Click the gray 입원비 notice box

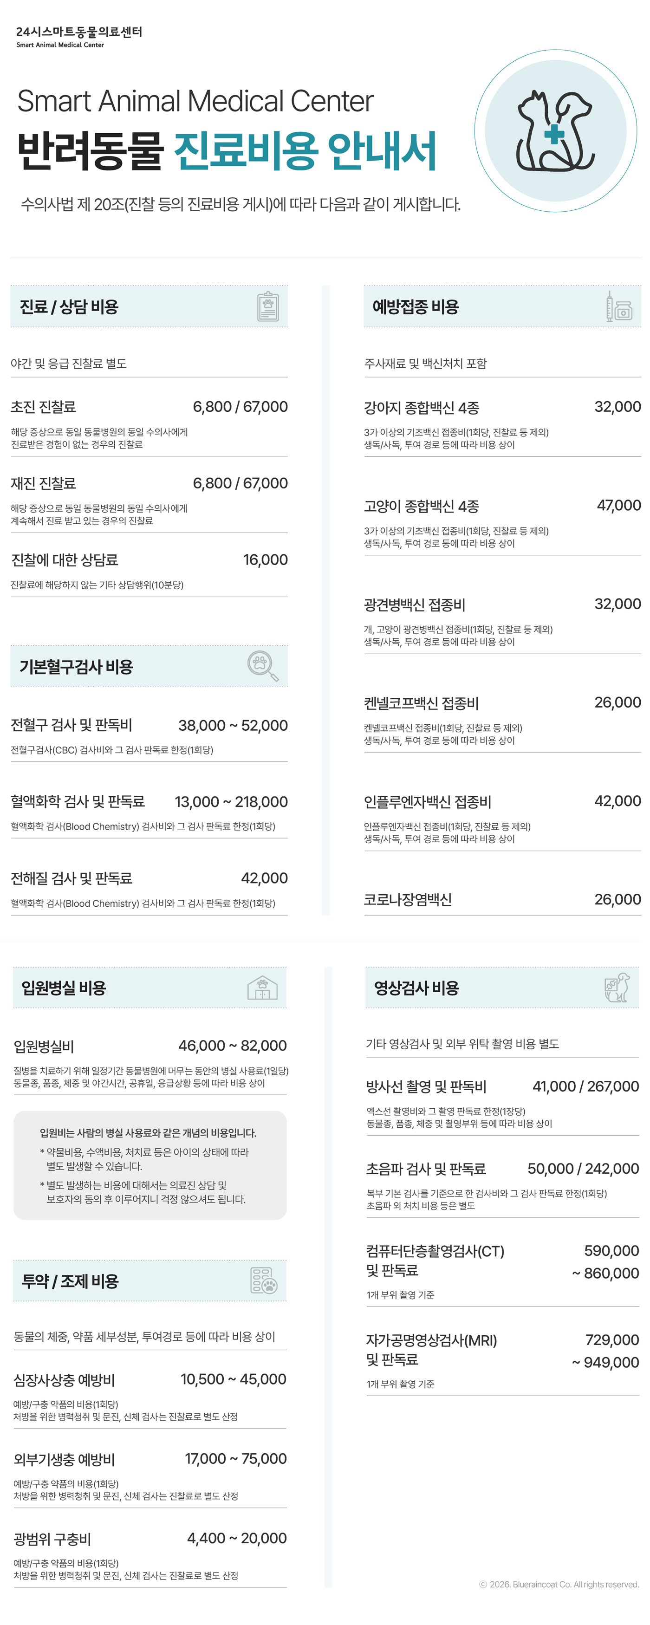[x=149, y=1164]
